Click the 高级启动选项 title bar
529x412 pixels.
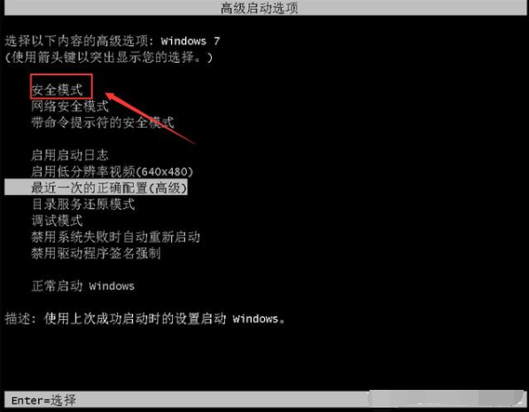tap(265, 8)
